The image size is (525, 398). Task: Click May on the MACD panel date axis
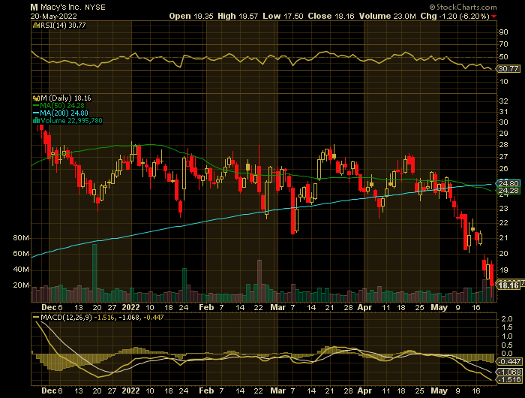point(439,390)
